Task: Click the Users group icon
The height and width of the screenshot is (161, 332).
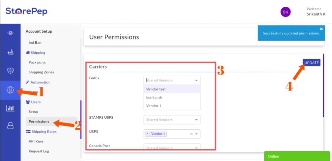Action: click(28, 102)
